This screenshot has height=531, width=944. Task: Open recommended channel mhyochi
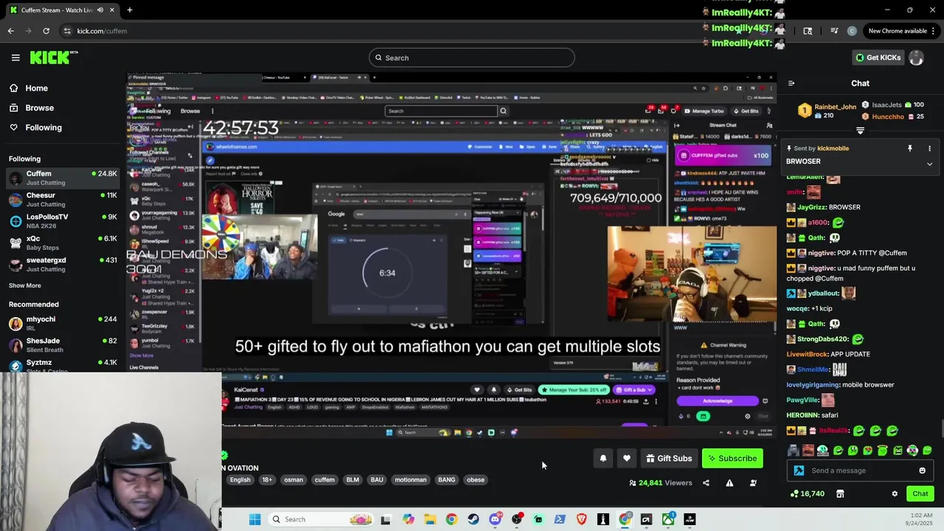[63, 323]
